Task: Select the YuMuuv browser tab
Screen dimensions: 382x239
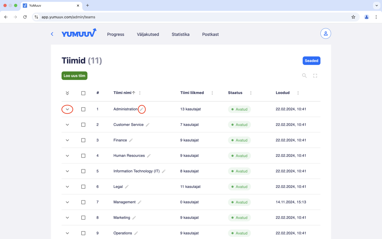Action: tap(51, 5)
